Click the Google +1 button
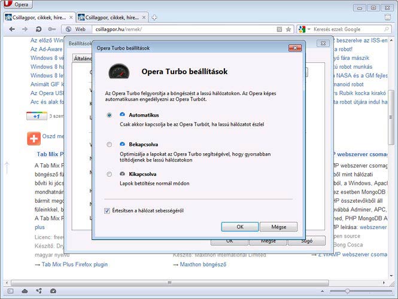This screenshot has height=299, width=398. [37, 116]
